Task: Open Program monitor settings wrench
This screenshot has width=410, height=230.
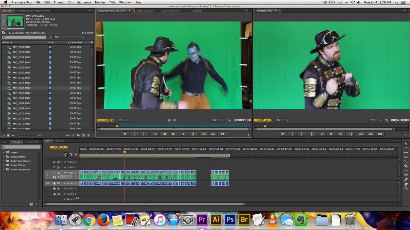Action: click(386, 120)
